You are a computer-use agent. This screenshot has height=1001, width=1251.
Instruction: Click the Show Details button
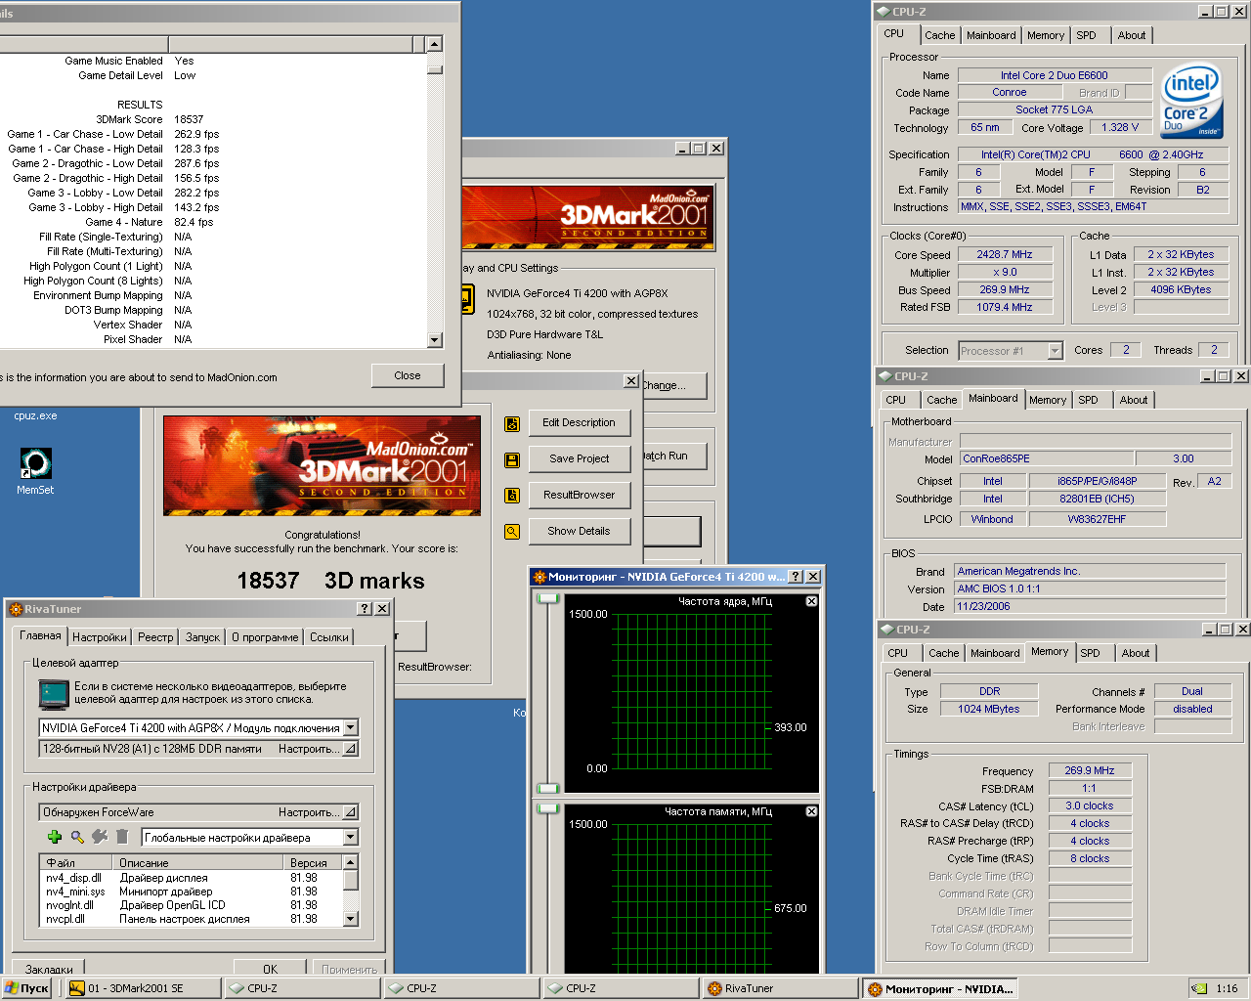tap(579, 531)
